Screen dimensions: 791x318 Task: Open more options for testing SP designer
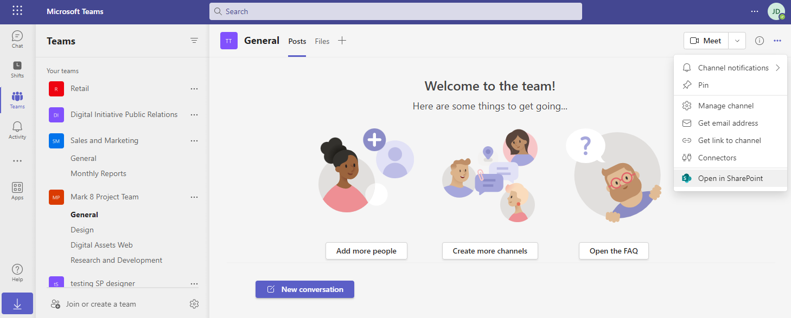194,283
